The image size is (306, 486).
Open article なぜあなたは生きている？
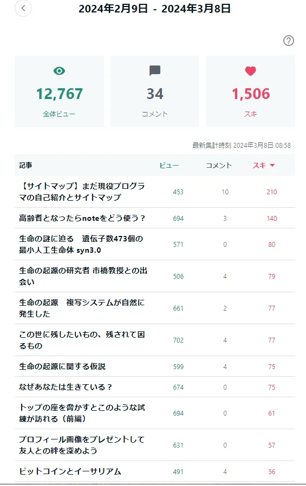(66, 387)
